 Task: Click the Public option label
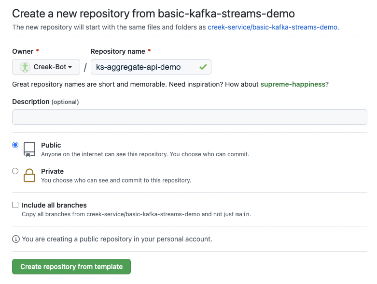click(x=51, y=145)
